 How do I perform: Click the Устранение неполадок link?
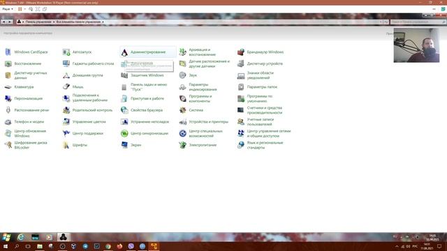point(149,122)
